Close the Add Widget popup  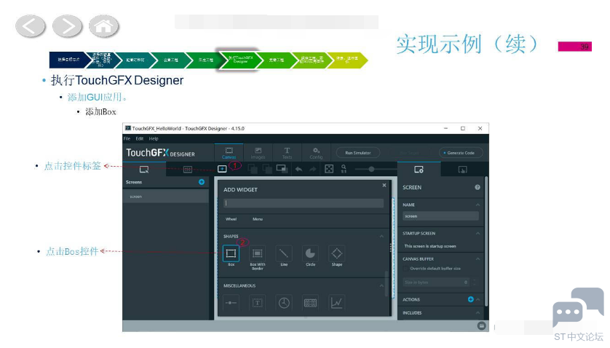(384, 186)
